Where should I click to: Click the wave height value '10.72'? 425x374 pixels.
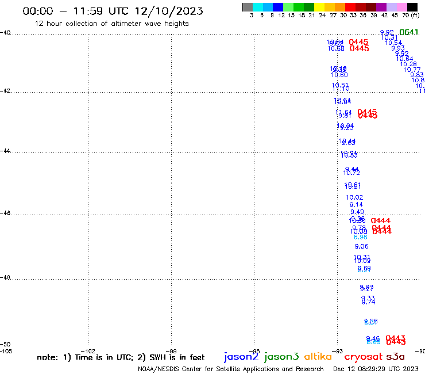pyautogui.click(x=351, y=173)
